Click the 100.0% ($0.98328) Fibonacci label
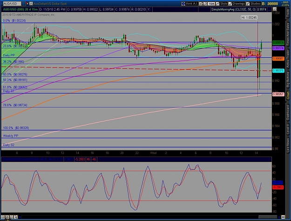Screen dimensions: 291x221 coord(16,128)
